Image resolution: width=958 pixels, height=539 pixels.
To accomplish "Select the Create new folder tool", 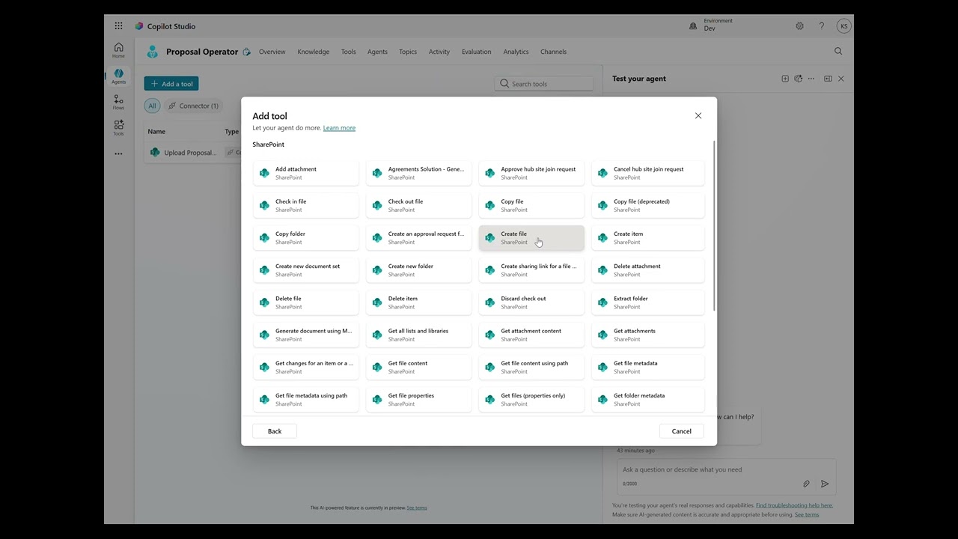I will 419,269.
